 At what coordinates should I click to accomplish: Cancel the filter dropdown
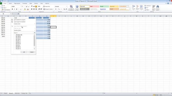[x=32, y=52]
